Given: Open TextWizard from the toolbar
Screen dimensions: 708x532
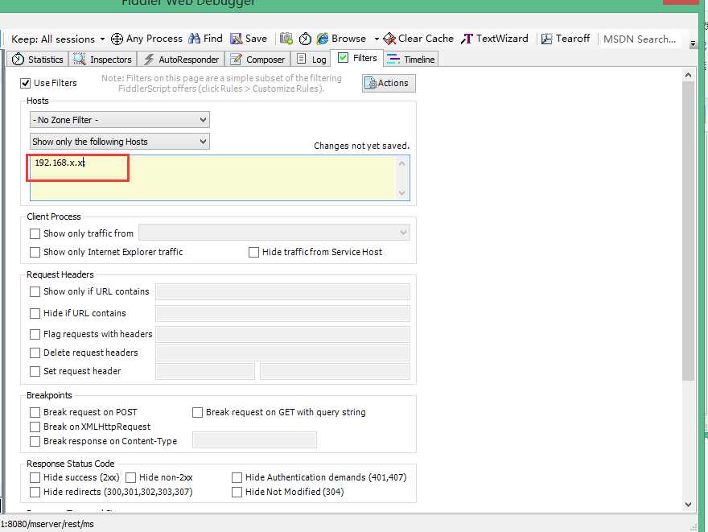Looking at the screenshot, I should [495, 39].
